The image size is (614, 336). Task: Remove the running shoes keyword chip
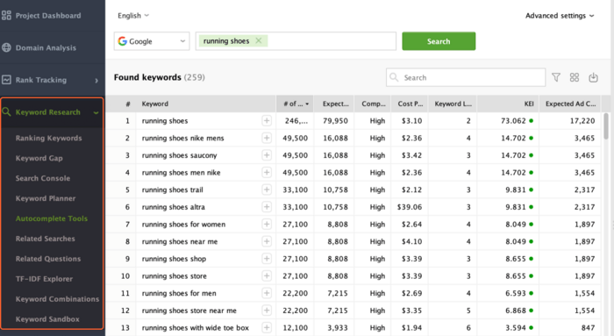click(259, 40)
